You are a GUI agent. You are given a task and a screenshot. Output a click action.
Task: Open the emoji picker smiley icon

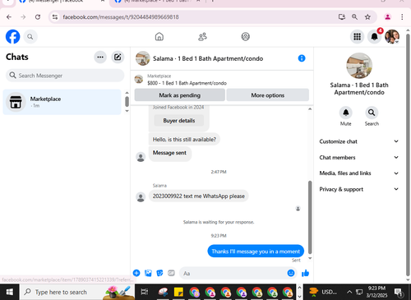(291, 273)
